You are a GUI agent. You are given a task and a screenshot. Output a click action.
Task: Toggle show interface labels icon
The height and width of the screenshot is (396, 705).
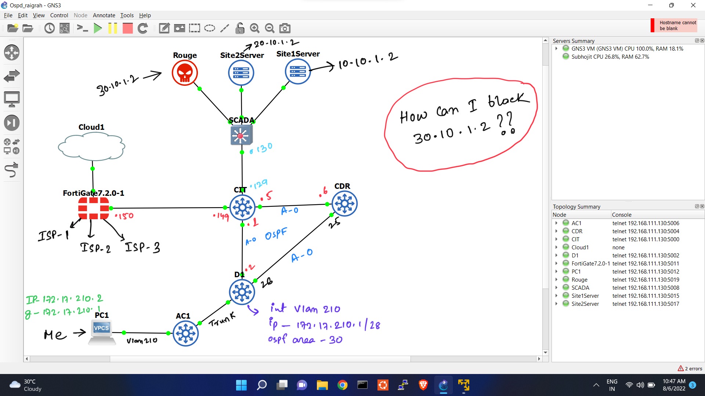[65, 28]
